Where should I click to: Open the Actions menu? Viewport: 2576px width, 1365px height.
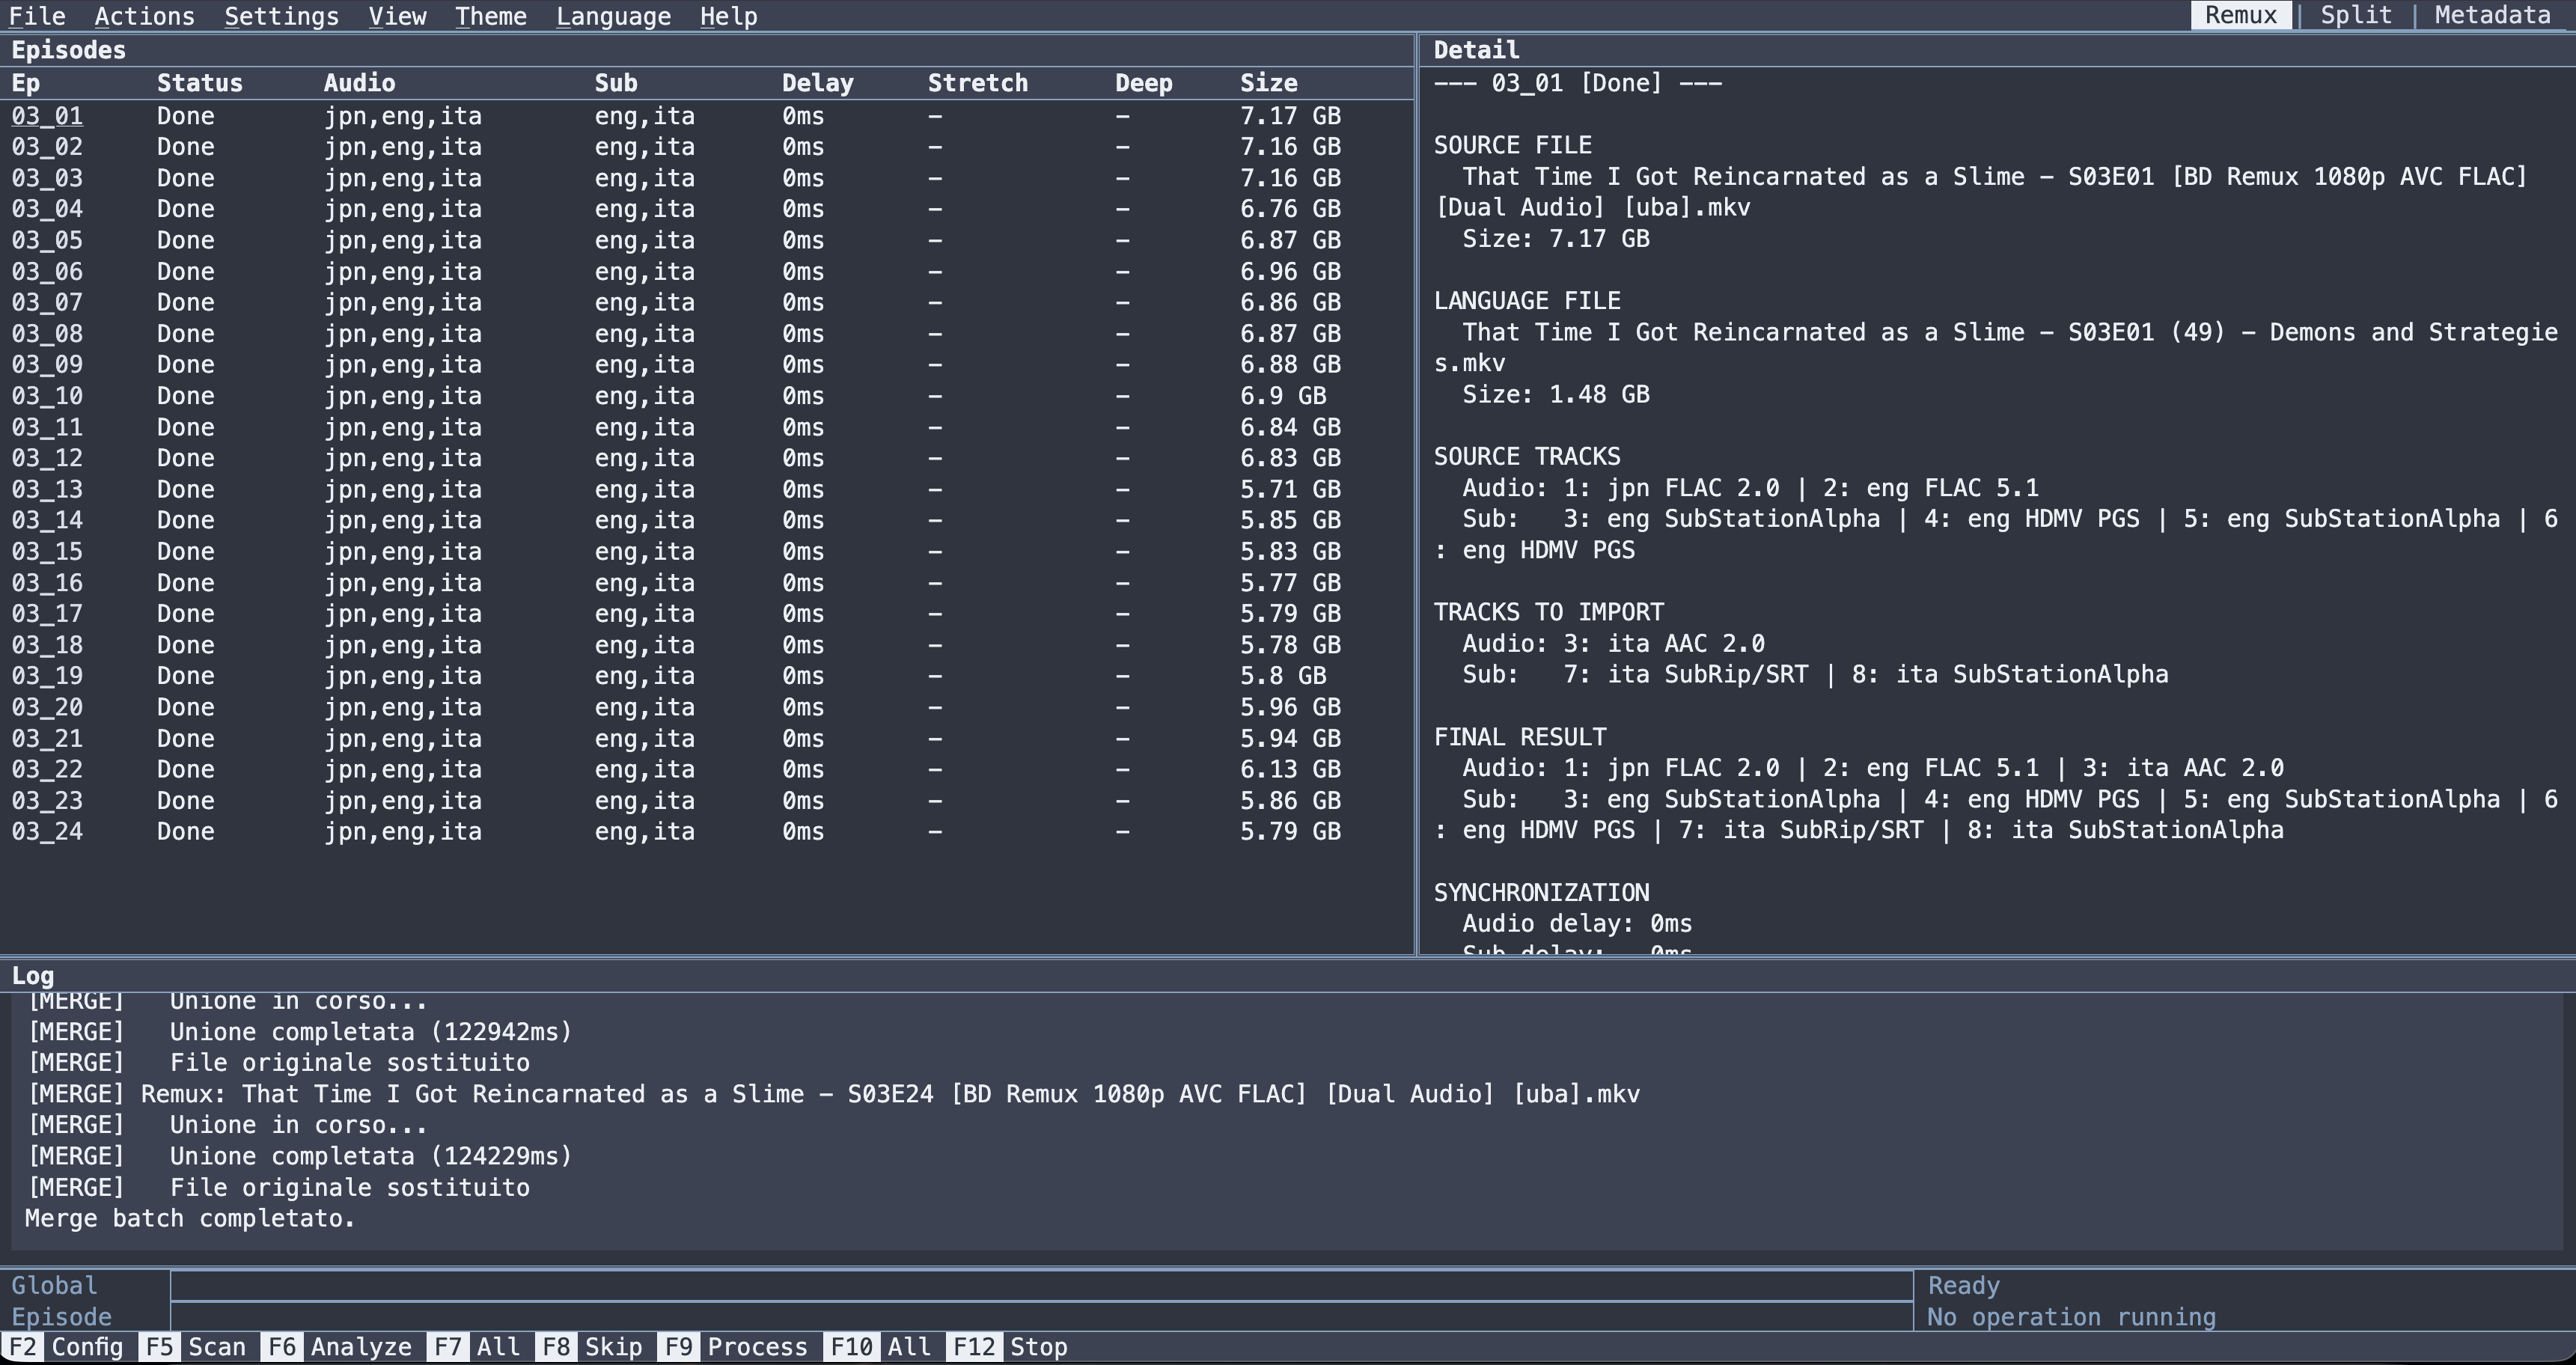[x=145, y=16]
